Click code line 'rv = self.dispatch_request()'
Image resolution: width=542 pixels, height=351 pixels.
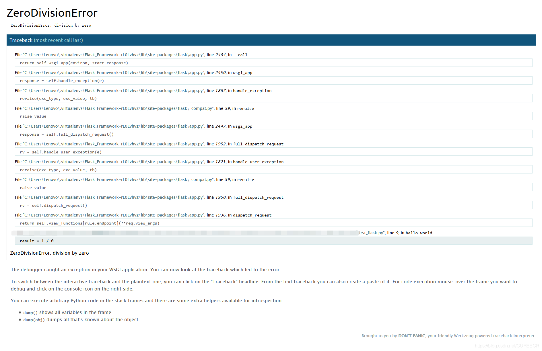273,205
